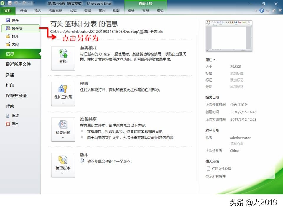
Task: Open 帮助 (Help) section
Action: (10, 106)
